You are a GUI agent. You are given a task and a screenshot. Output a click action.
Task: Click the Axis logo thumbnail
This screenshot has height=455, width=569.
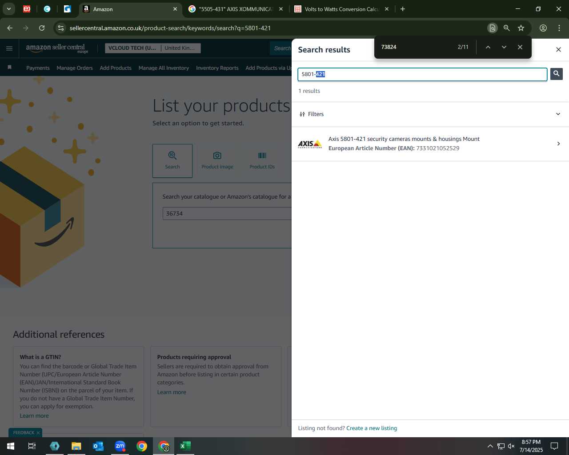click(310, 144)
